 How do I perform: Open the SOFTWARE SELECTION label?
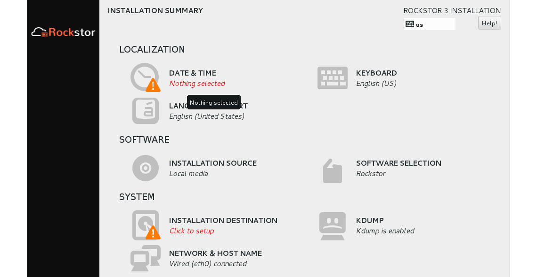click(x=399, y=163)
